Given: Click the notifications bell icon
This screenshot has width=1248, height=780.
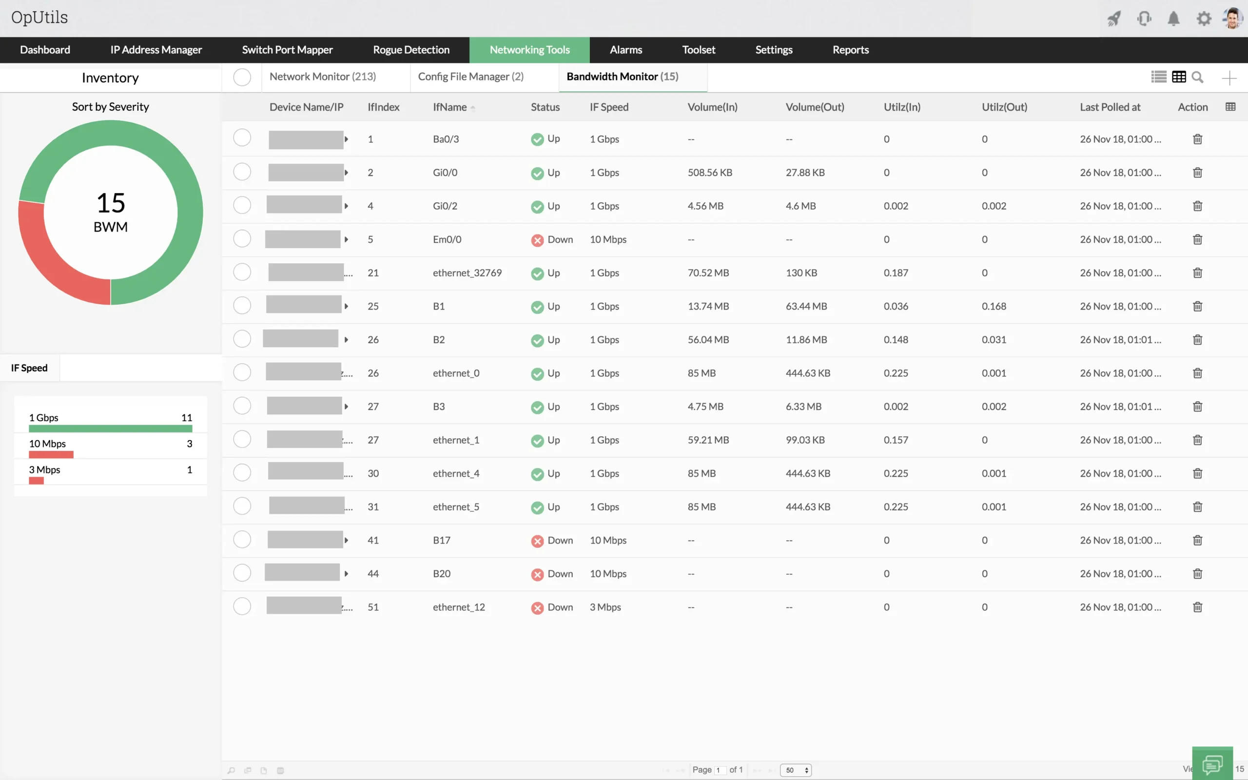Looking at the screenshot, I should [x=1173, y=18].
